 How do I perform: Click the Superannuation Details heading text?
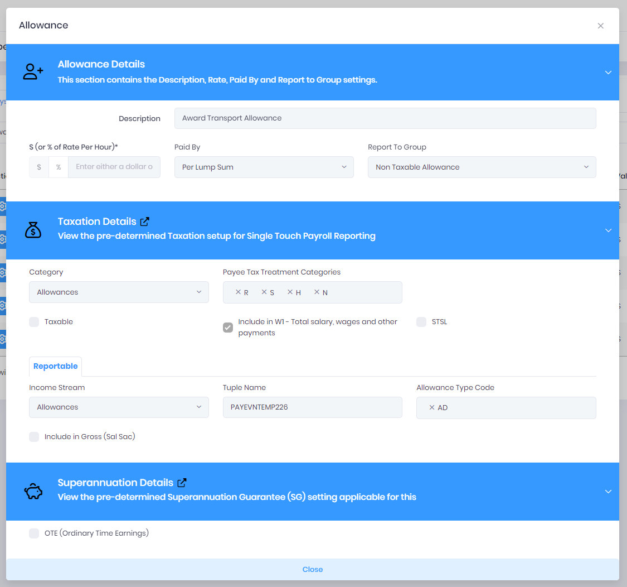pyautogui.click(x=115, y=483)
